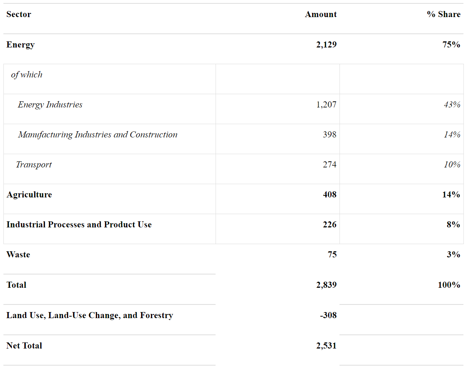Click the Agriculture amount 408
Image resolution: width=468 pixels, height=369 pixels.
point(330,195)
